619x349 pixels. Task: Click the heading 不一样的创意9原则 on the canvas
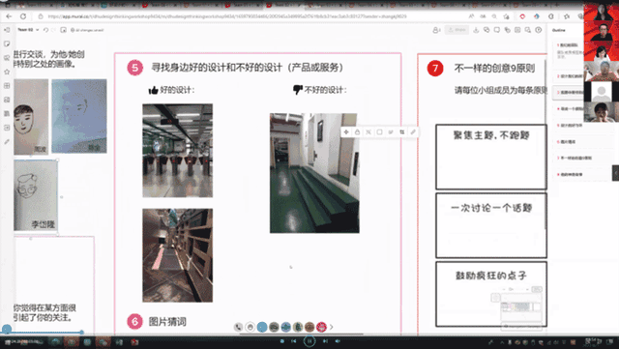494,69
